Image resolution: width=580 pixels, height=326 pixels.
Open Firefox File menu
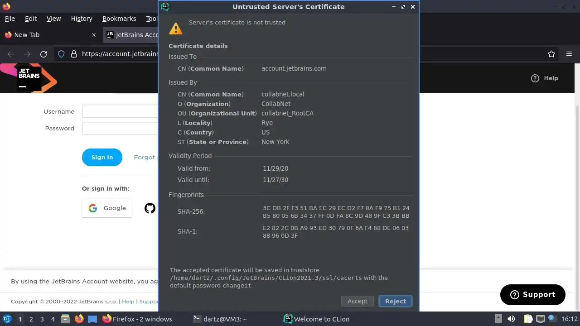pyautogui.click(x=10, y=19)
